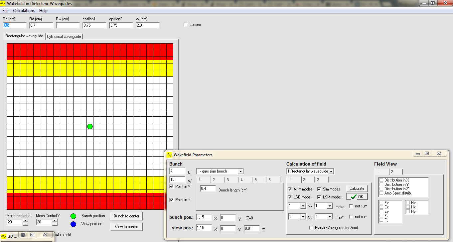This screenshot has width=453, height=242.
Task: Open the File menu
Action: point(5,11)
